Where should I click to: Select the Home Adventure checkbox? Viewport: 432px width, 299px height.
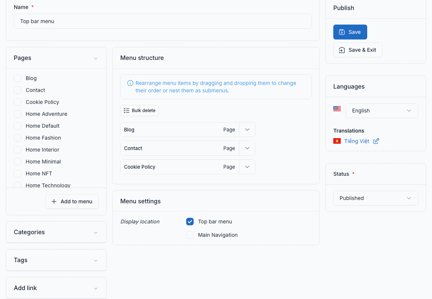(18, 114)
